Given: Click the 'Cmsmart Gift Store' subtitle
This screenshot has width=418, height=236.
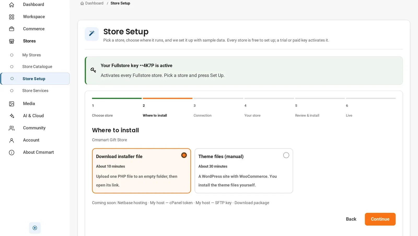Looking at the screenshot, I should tap(109, 140).
